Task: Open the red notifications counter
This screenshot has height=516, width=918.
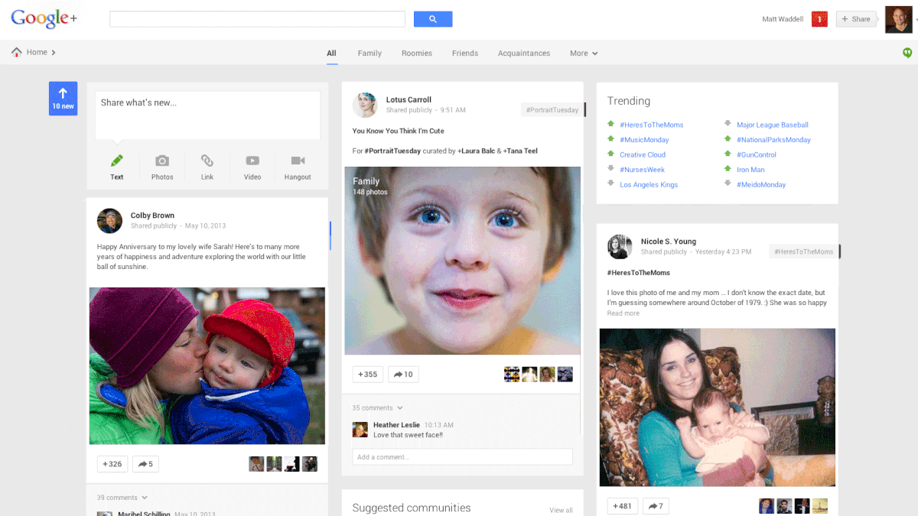Action: (819, 19)
